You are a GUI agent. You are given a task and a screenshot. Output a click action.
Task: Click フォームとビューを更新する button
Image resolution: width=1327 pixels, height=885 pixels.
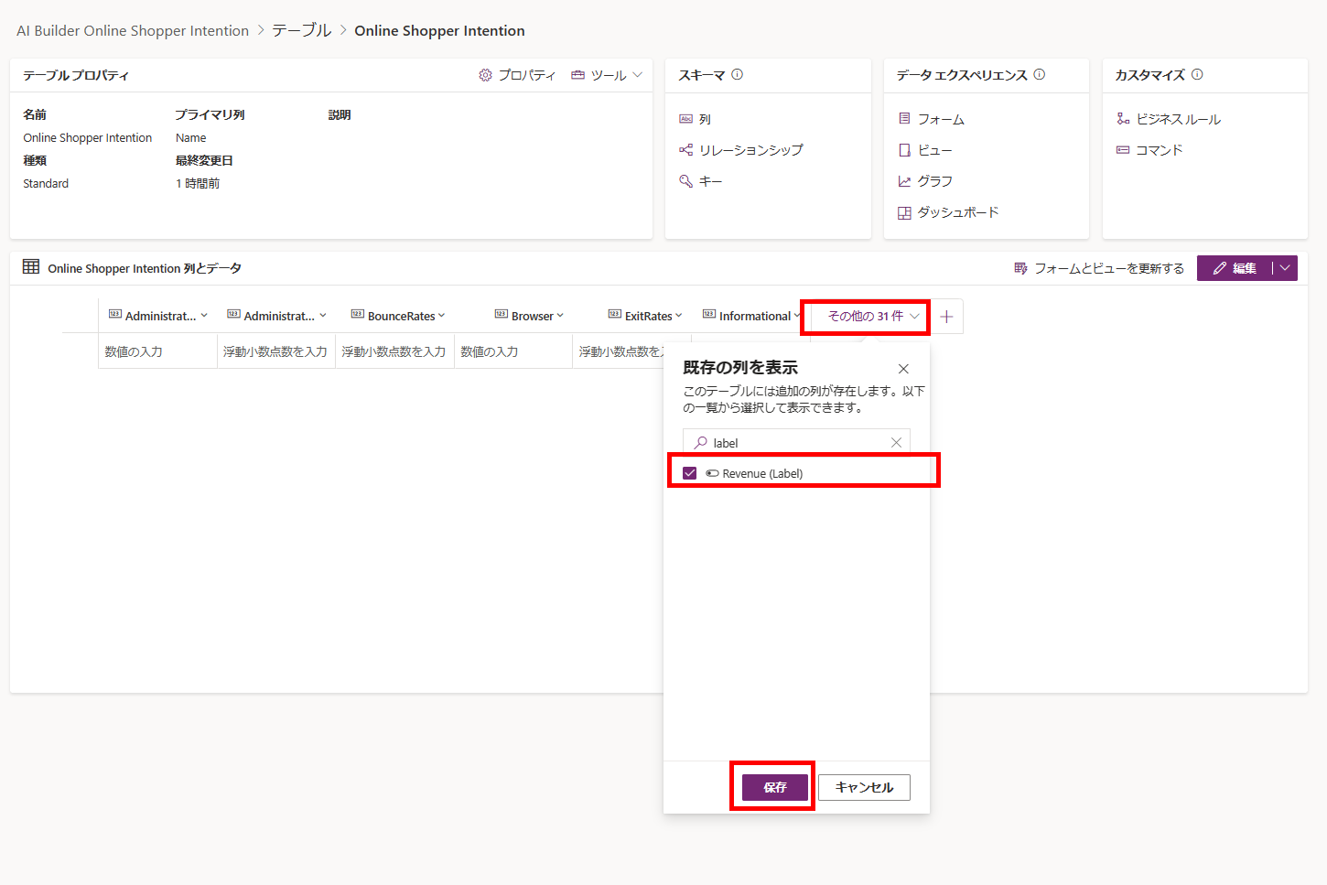point(1099,268)
